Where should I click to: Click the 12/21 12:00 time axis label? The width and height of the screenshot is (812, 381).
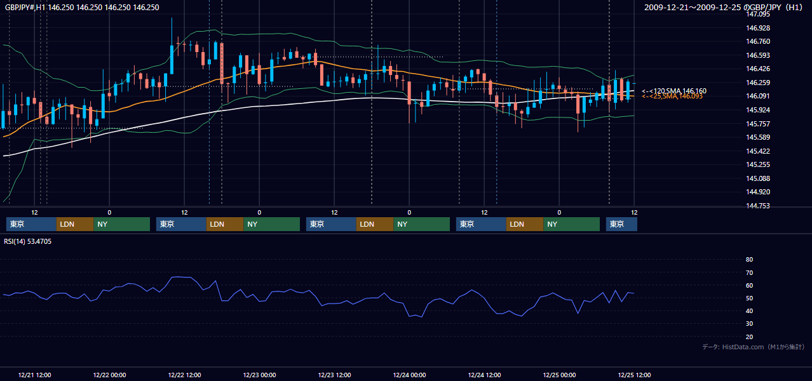point(35,375)
